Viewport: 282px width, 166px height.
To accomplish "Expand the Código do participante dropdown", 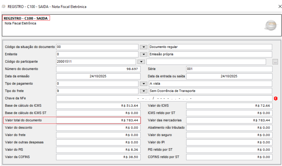I will [x=141, y=62].
